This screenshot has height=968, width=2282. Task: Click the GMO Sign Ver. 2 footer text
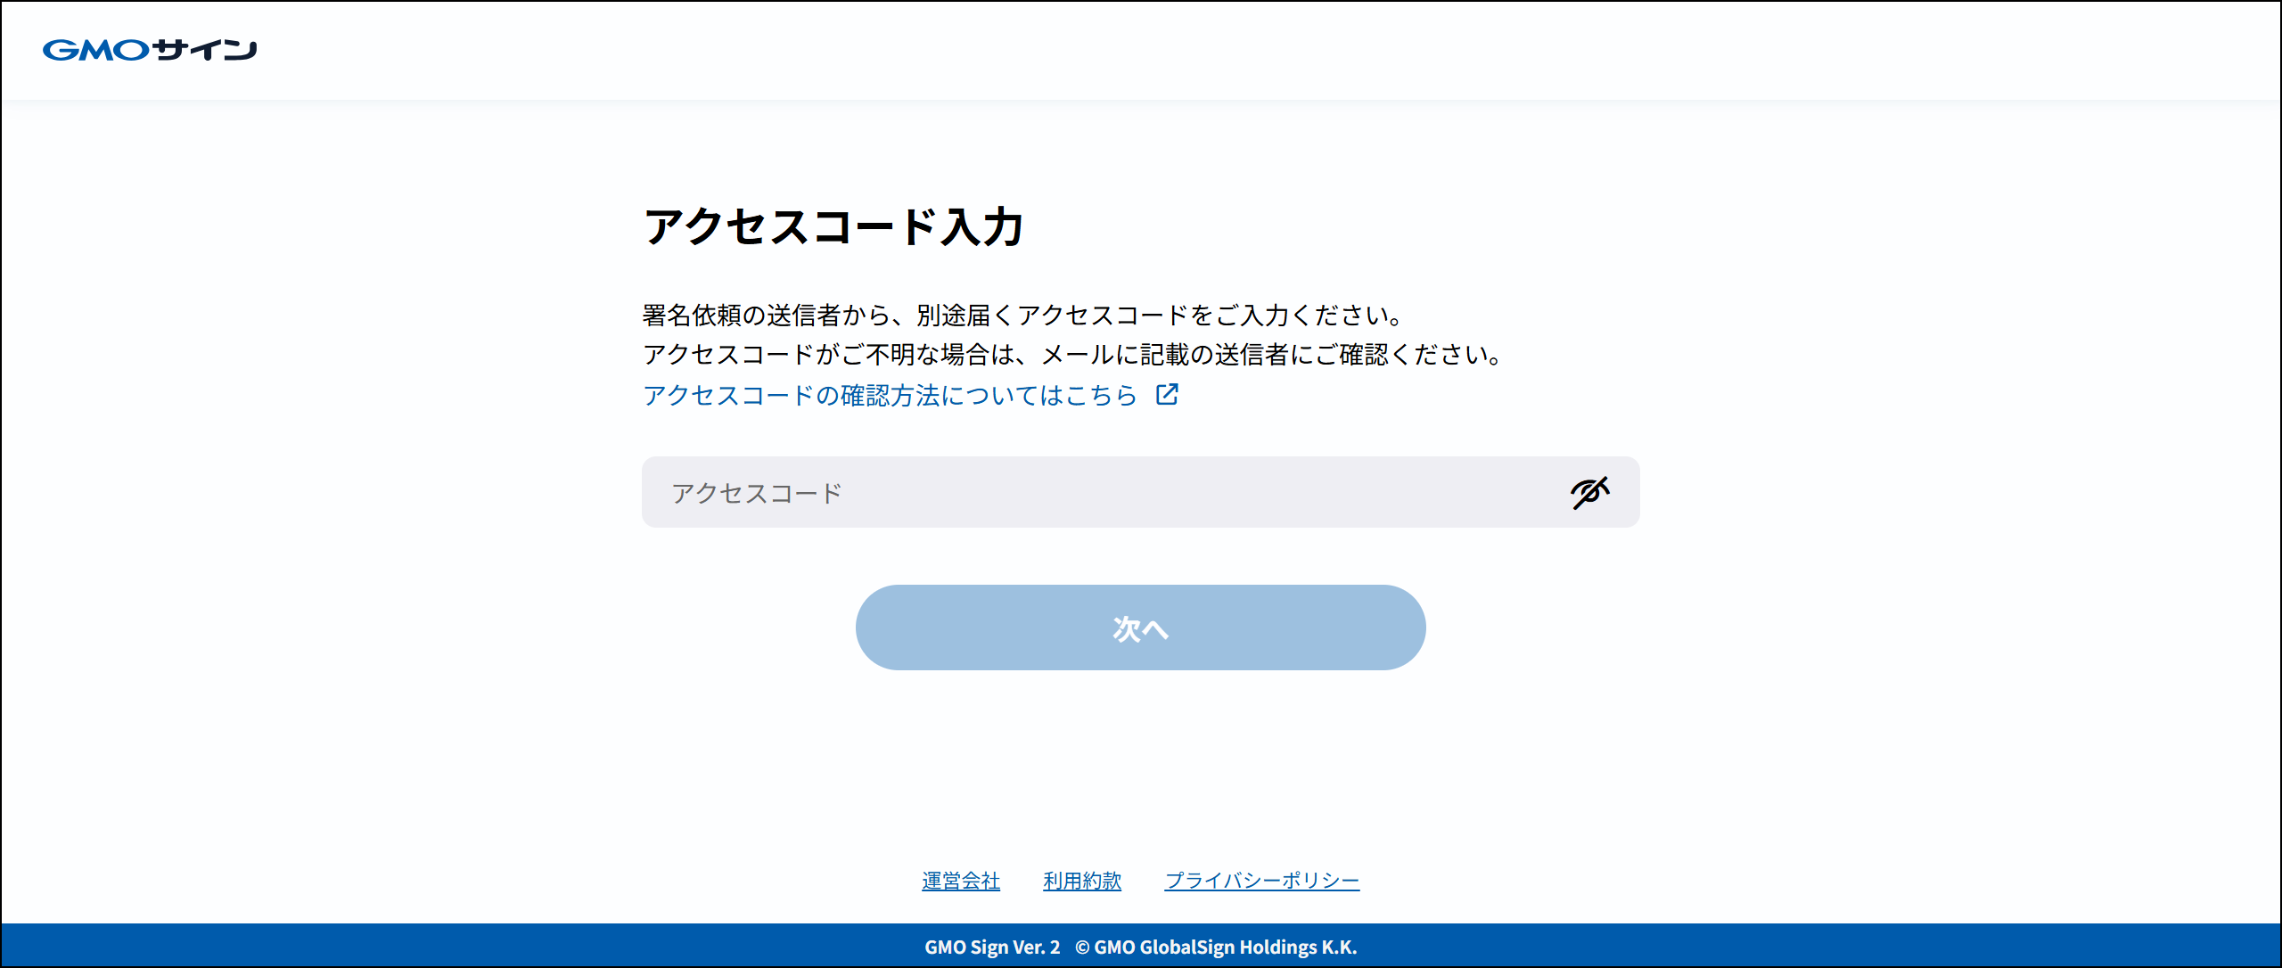click(x=992, y=947)
